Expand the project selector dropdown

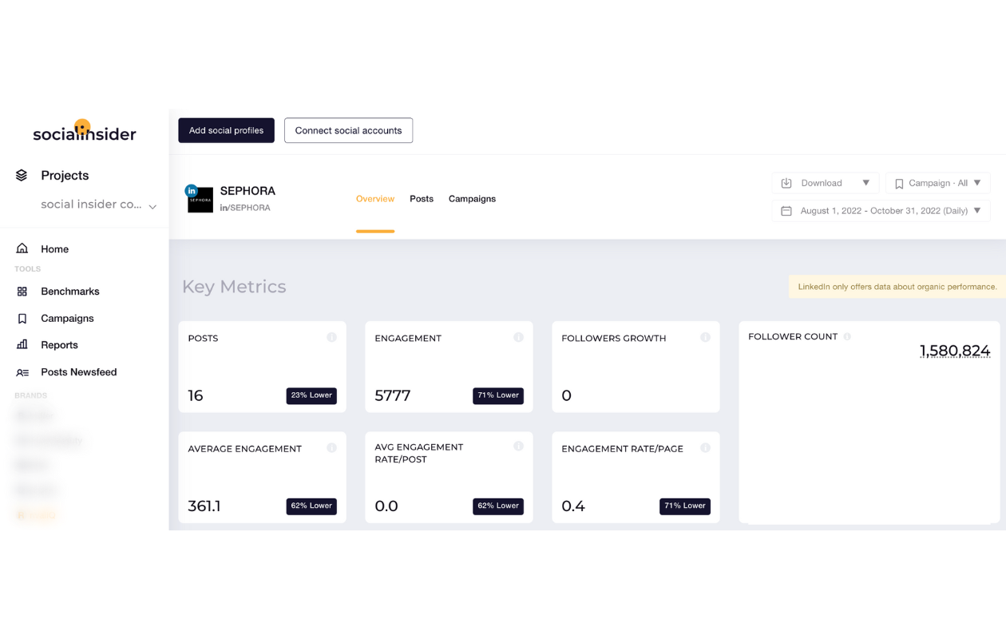(x=152, y=206)
